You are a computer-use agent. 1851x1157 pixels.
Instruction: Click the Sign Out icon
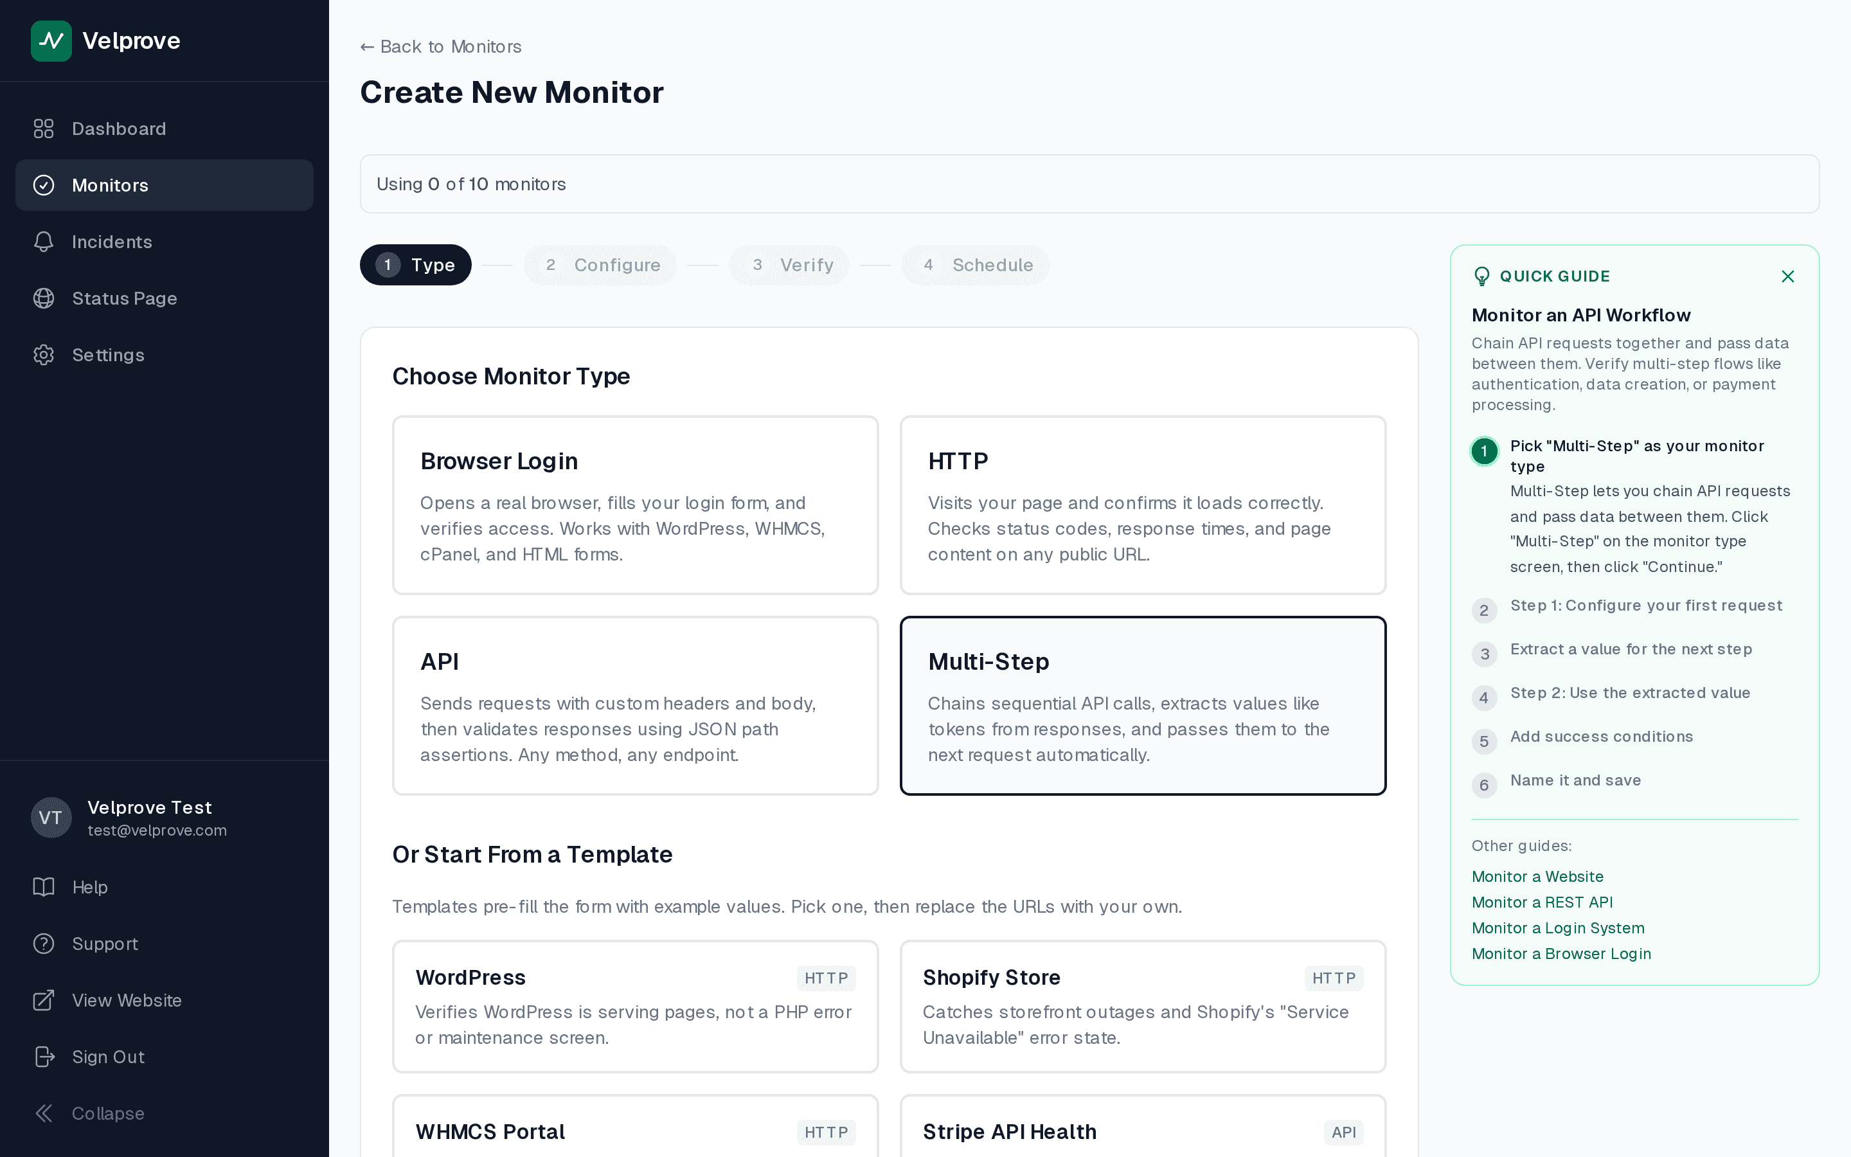pyautogui.click(x=44, y=1057)
